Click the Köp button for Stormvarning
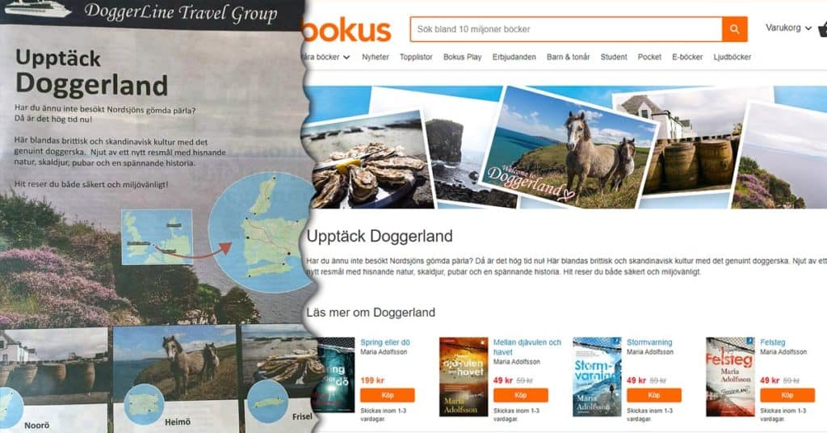This screenshot has height=433, width=827. pos(653,395)
